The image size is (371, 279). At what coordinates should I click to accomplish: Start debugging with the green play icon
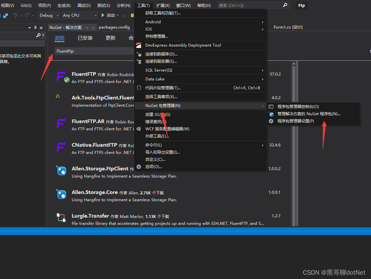click(103, 15)
